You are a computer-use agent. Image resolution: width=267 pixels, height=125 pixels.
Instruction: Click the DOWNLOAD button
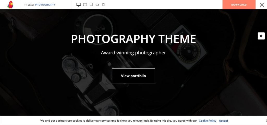[239, 5]
